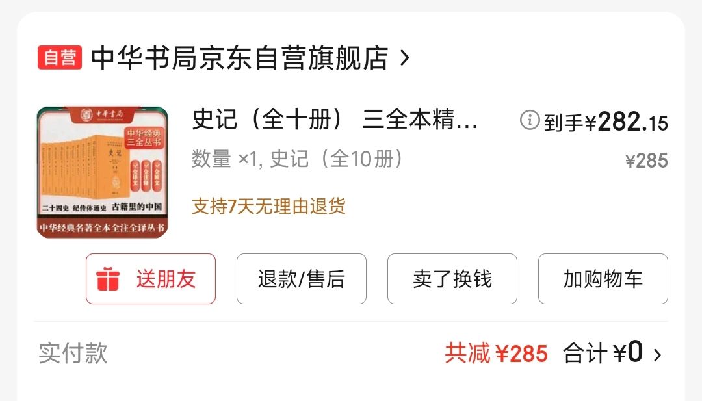Click 加购物车 button
Image resolution: width=702 pixels, height=401 pixels.
[603, 279]
